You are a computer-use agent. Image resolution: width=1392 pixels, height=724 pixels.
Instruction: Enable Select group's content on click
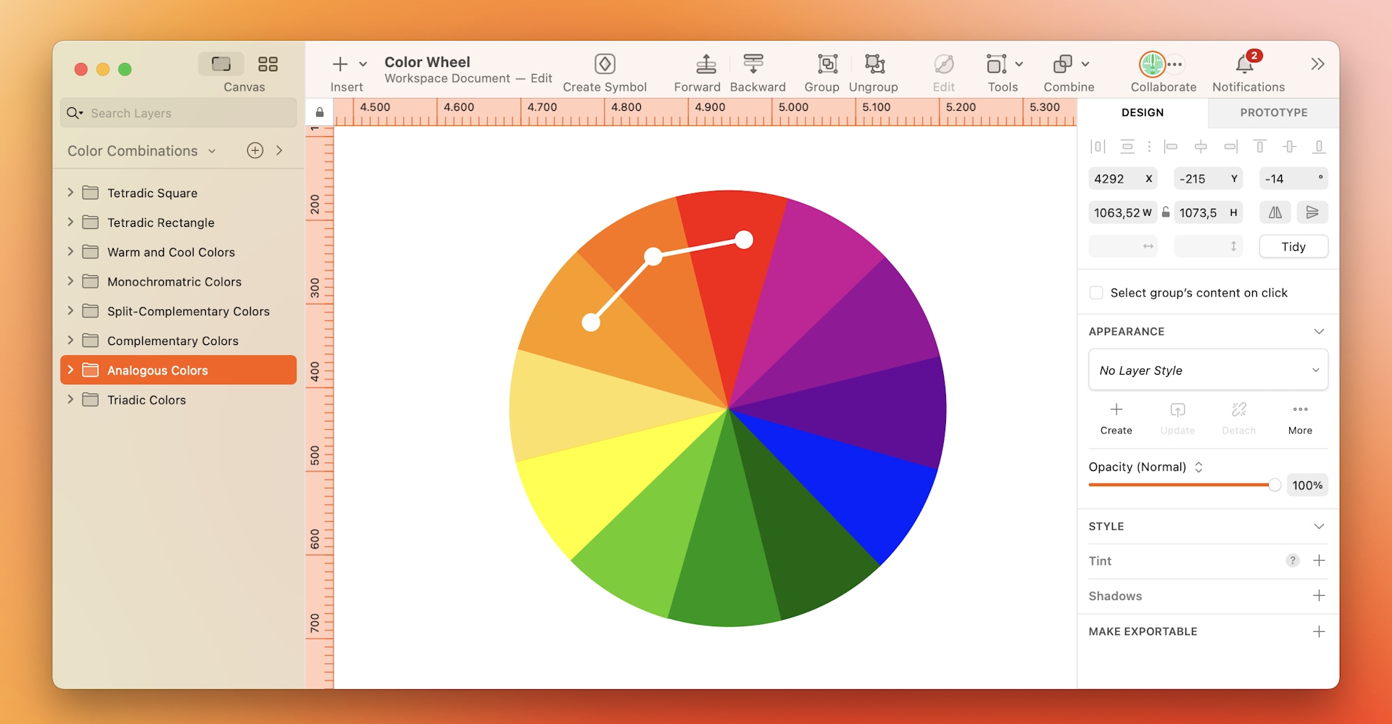[1097, 292]
